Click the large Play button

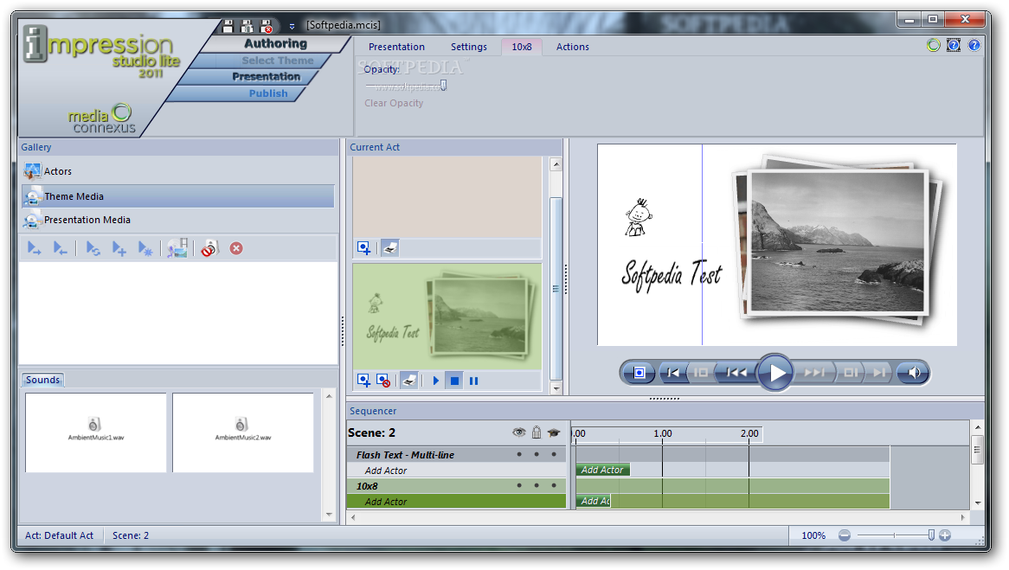pos(775,372)
